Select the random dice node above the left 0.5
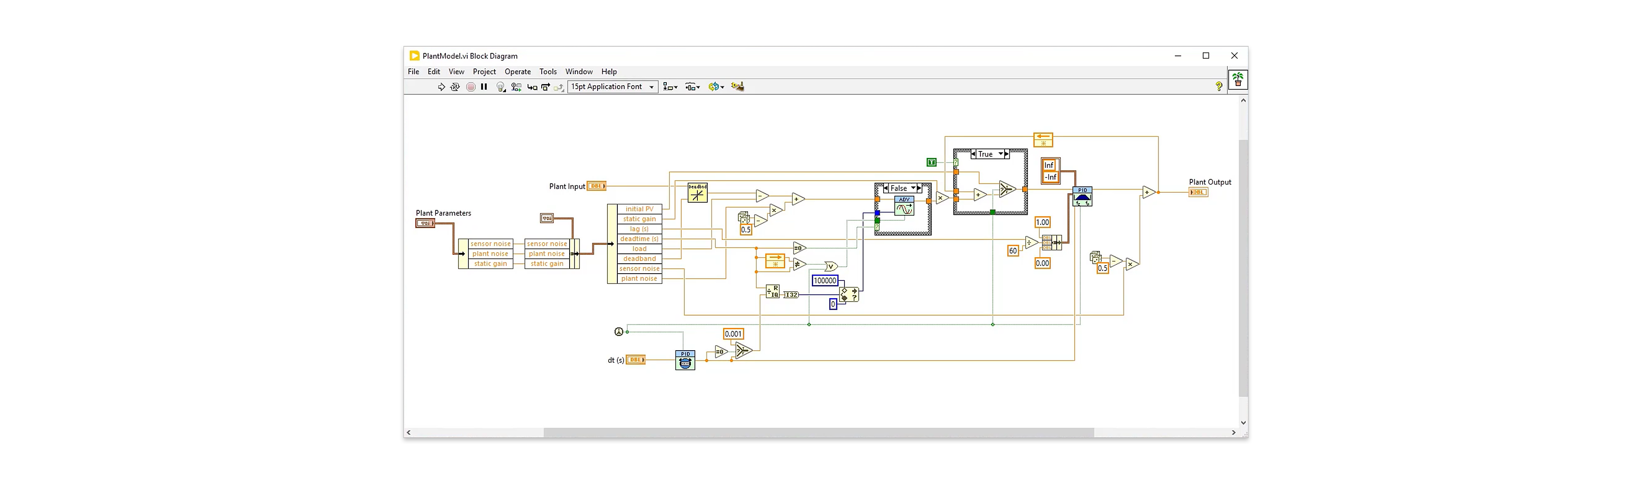 [744, 218]
